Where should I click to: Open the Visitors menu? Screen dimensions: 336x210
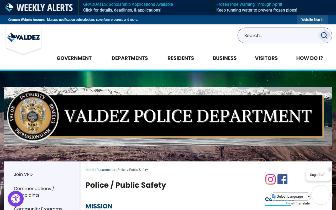tap(266, 58)
